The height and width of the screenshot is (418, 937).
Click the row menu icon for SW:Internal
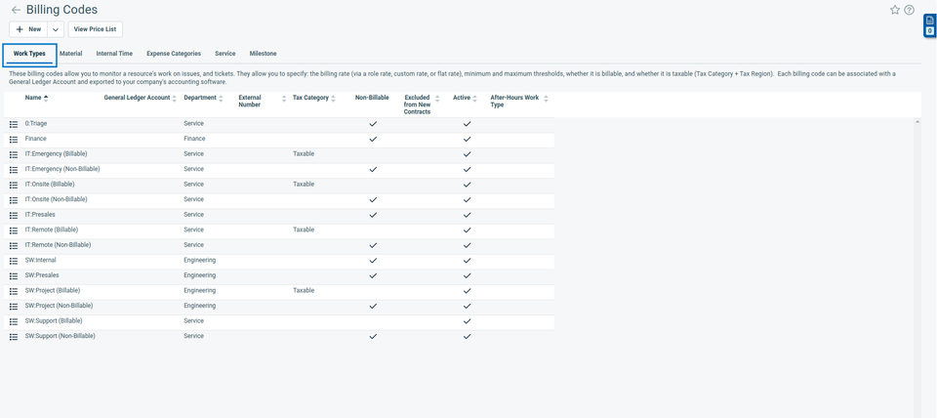14,261
